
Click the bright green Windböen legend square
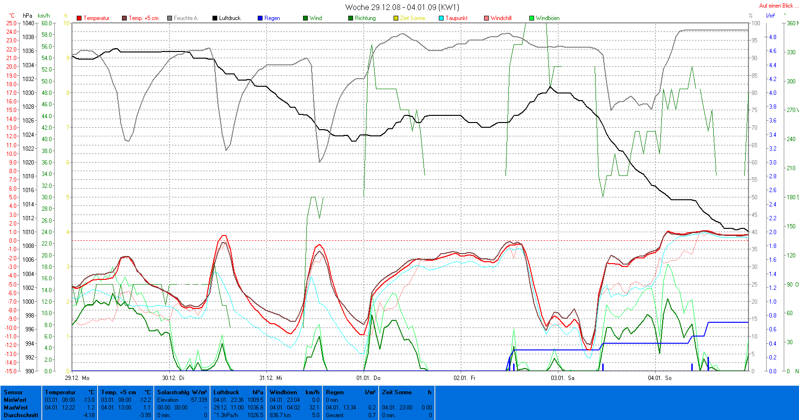click(532, 18)
